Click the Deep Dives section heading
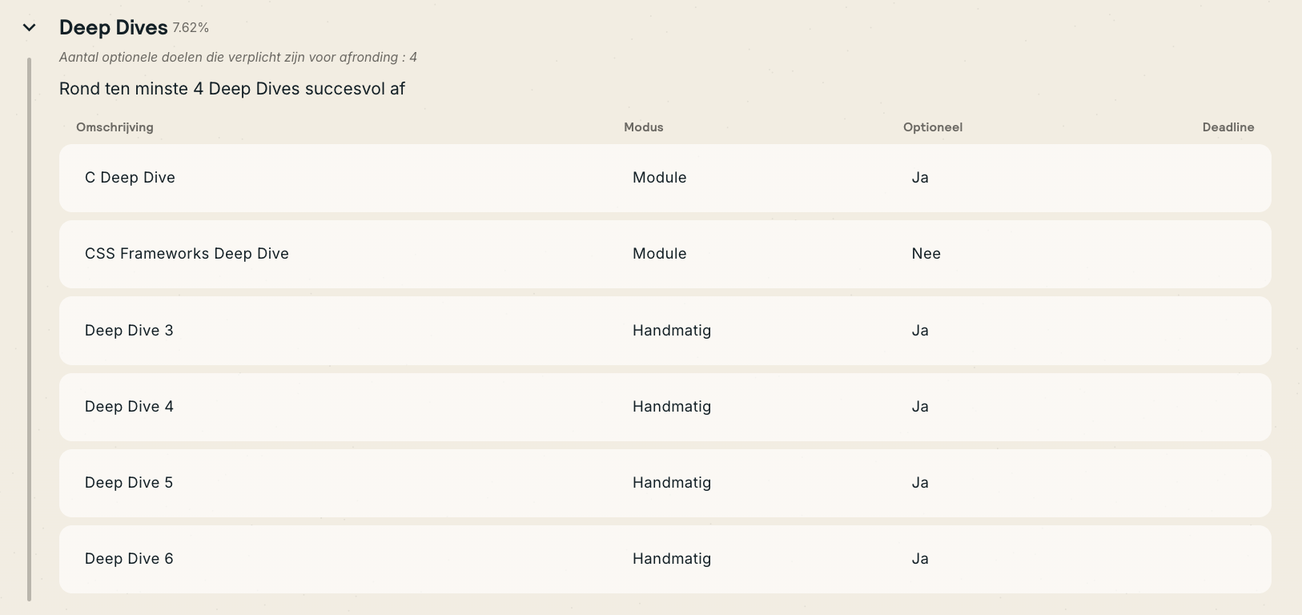The width and height of the screenshot is (1302, 615). (x=113, y=28)
